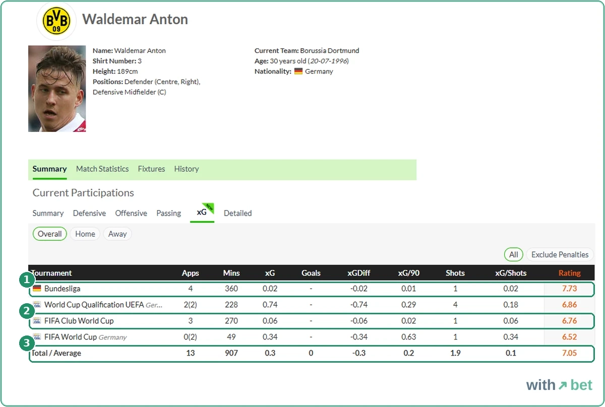Open the Bundesliga tournament link
Viewport: 605px width, 407px height.
pos(62,289)
